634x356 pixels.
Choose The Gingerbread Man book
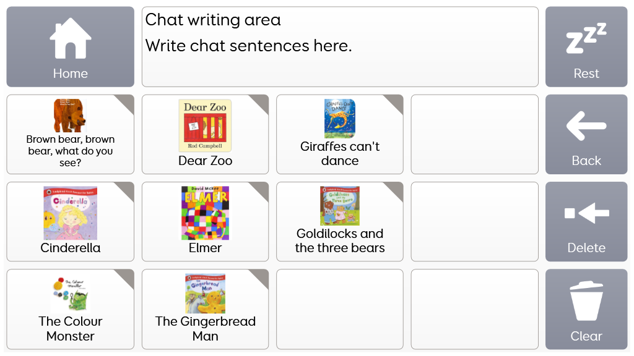205,294
